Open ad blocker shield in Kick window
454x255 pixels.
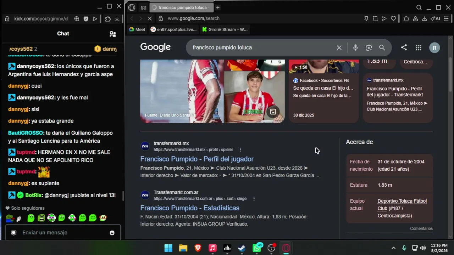coord(86,19)
